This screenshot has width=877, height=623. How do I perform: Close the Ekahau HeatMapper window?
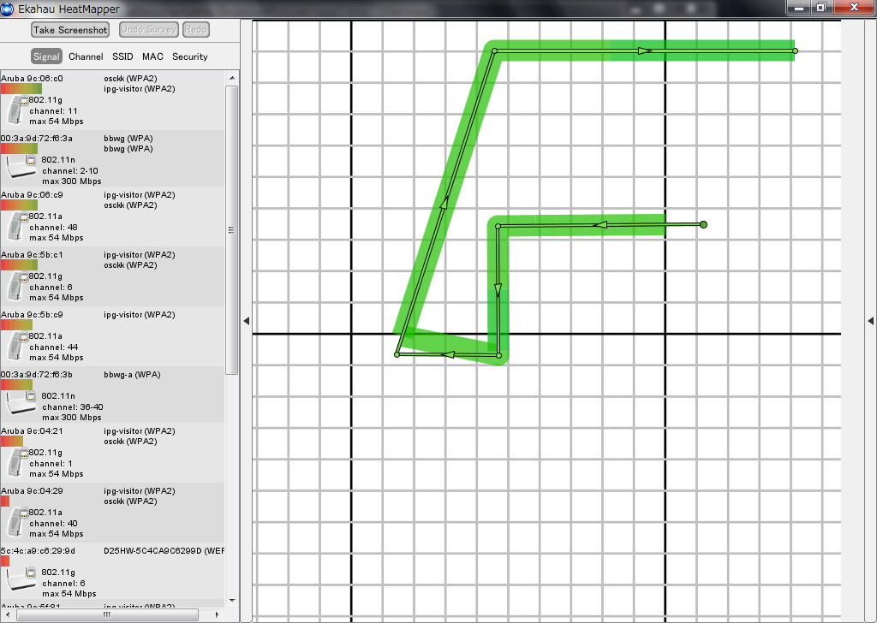coord(854,7)
